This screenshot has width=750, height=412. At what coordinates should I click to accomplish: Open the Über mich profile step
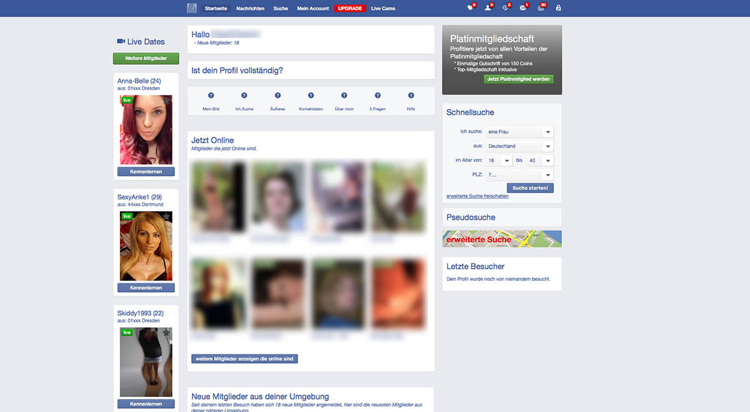(344, 109)
